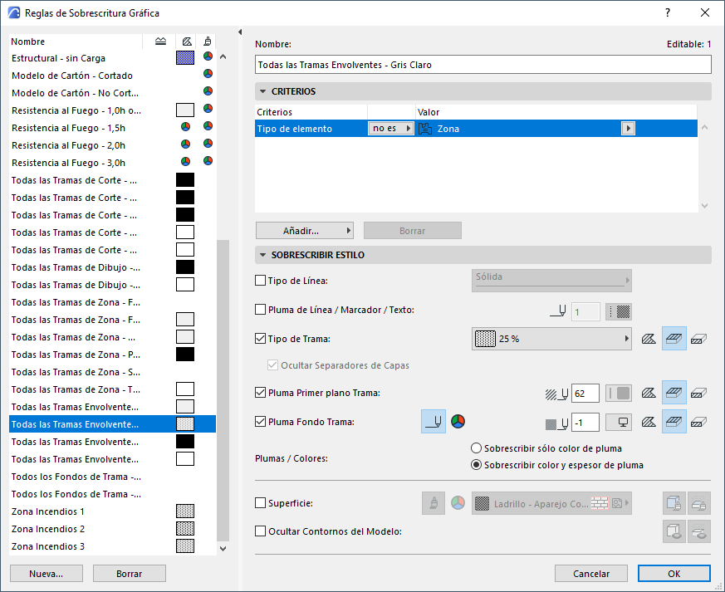Click the Cancelar button

[591, 574]
